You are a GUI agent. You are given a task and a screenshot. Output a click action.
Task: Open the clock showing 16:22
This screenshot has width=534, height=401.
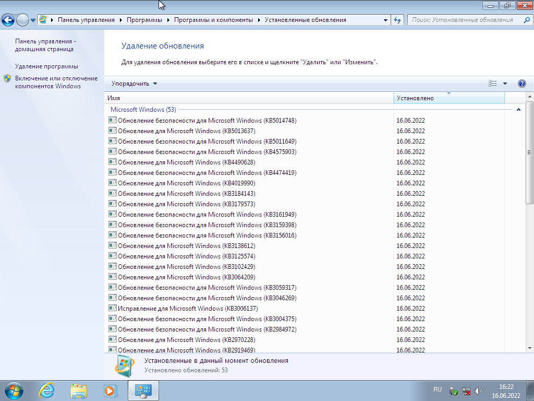click(506, 391)
